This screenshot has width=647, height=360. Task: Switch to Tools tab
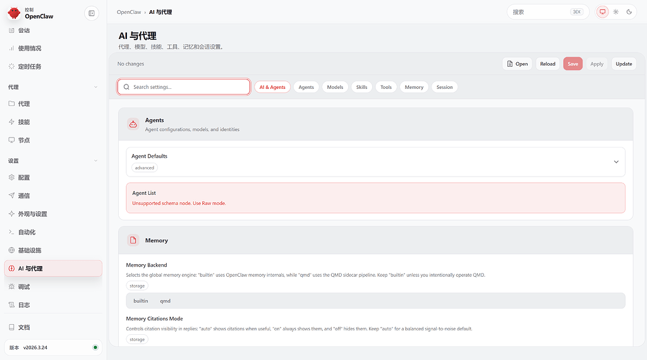pos(386,87)
